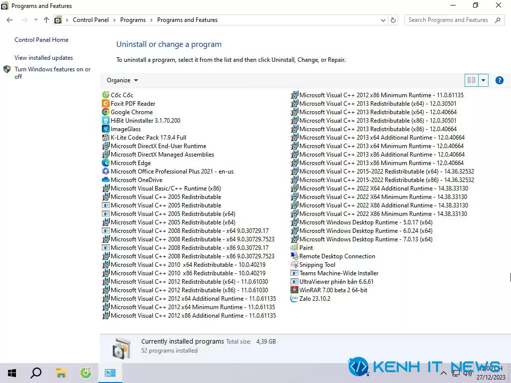The width and height of the screenshot is (511, 383).
Task: Select Windows Desktop Runtime 6.0.24 (x64)
Action: 362,230
